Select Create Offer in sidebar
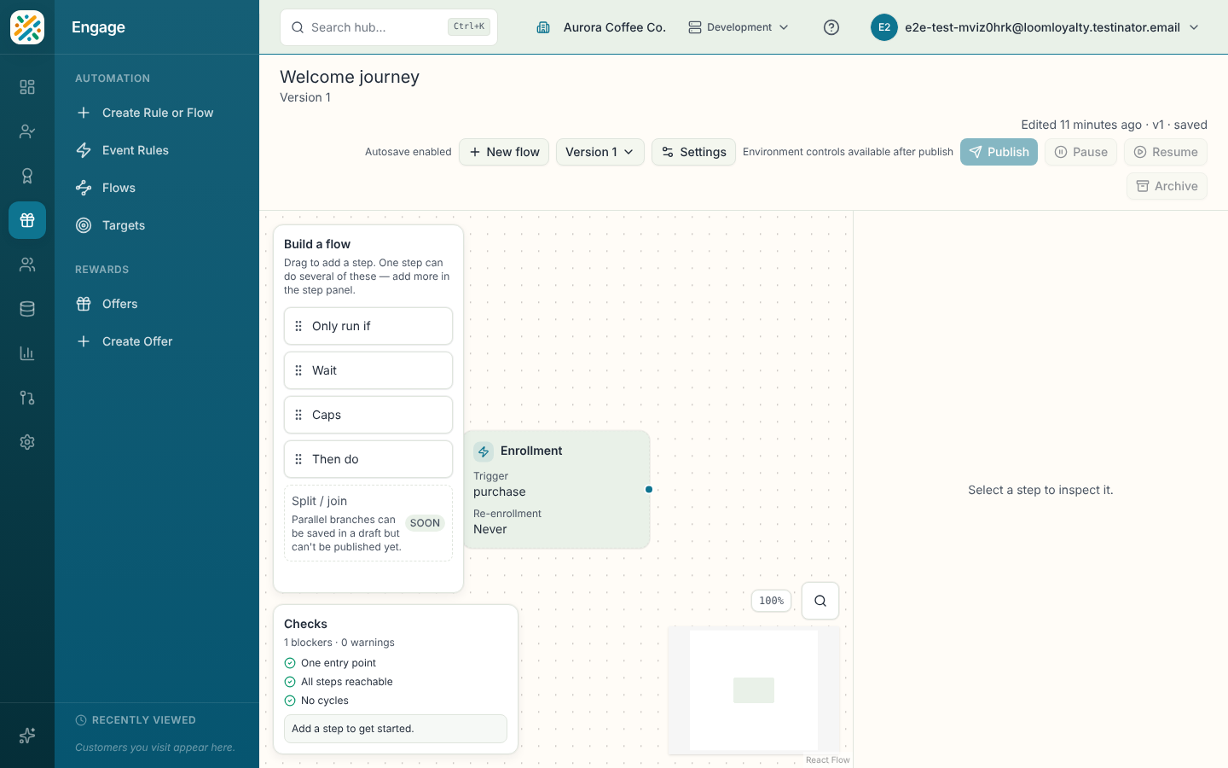This screenshot has height=768, width=1228. tap(157, 341)
